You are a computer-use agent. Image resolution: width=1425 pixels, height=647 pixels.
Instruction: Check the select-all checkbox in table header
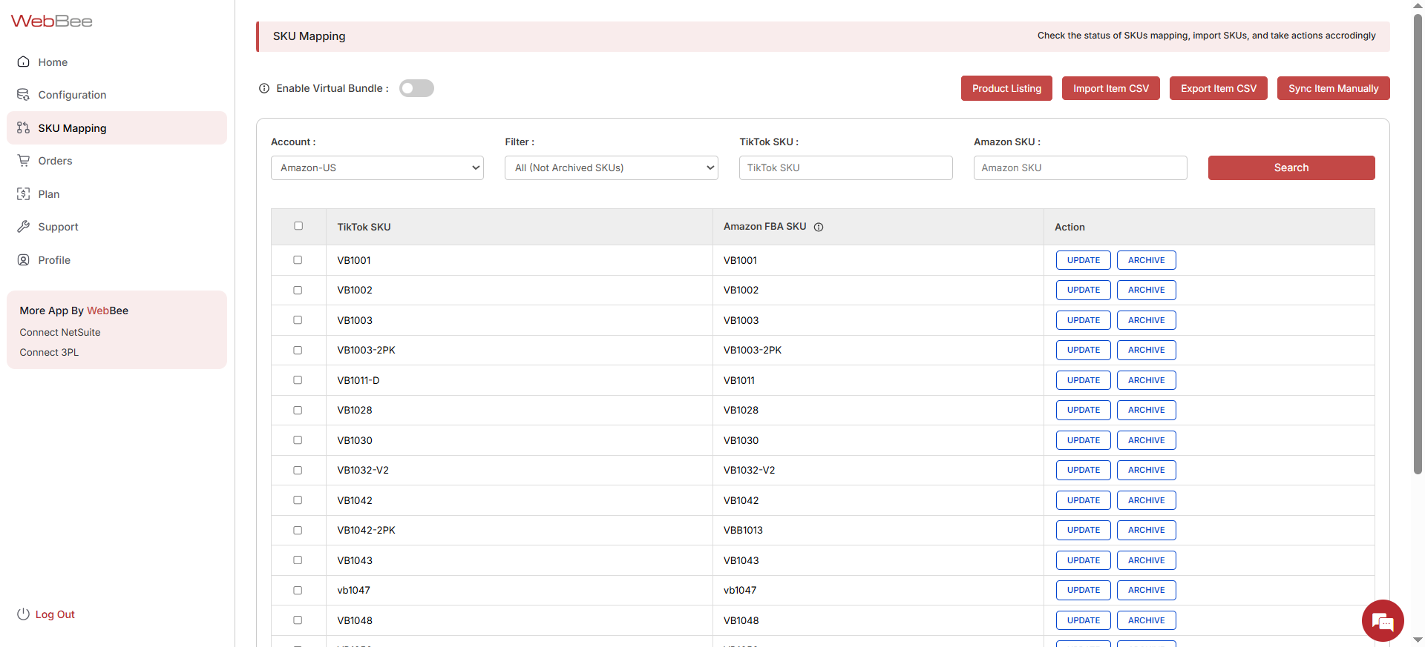click(x=298, y=226)
